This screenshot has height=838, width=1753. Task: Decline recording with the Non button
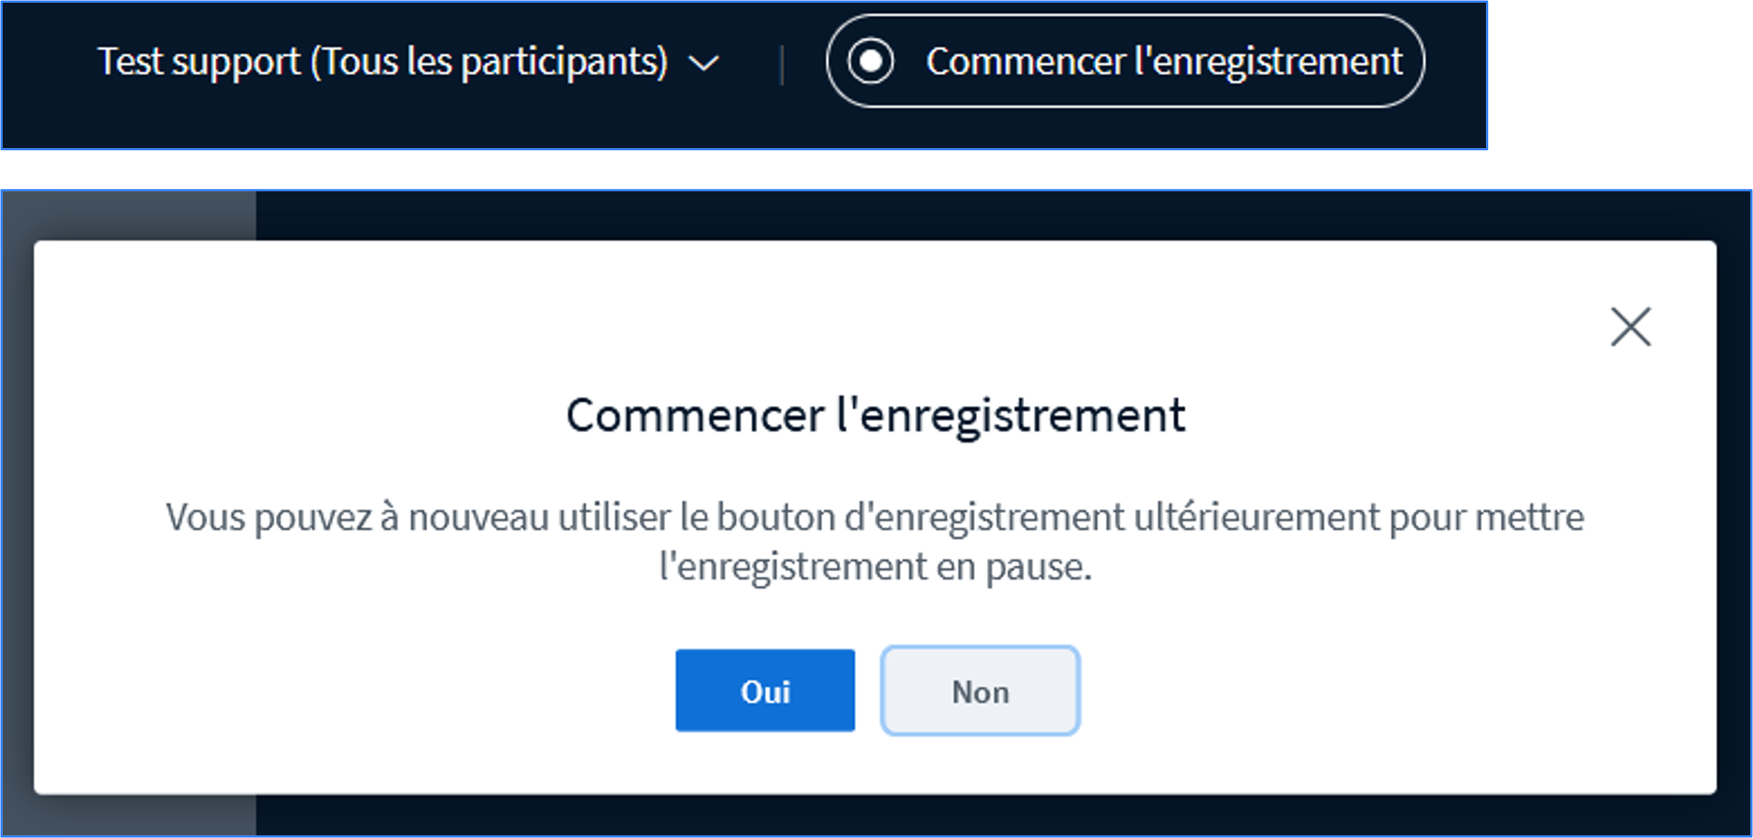coord(980,691)
